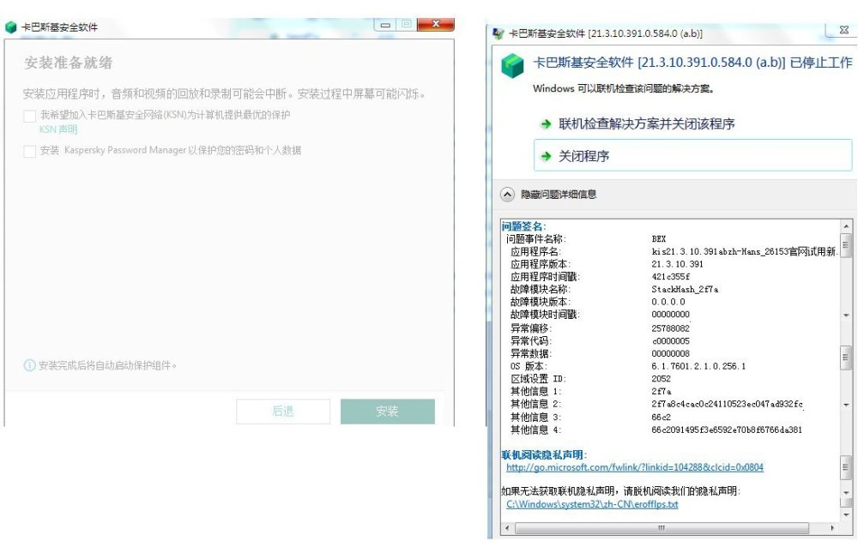858x553 pixels.
Task: Click the 后退 button in installer
Action: click(x=283, y=412)
